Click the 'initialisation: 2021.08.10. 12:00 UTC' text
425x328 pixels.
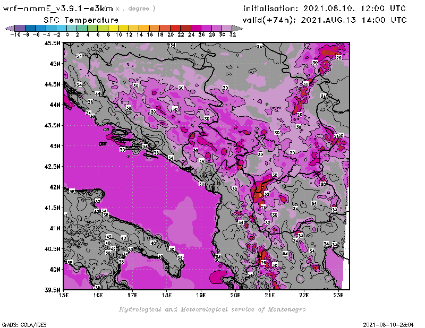tap(325, 8)
